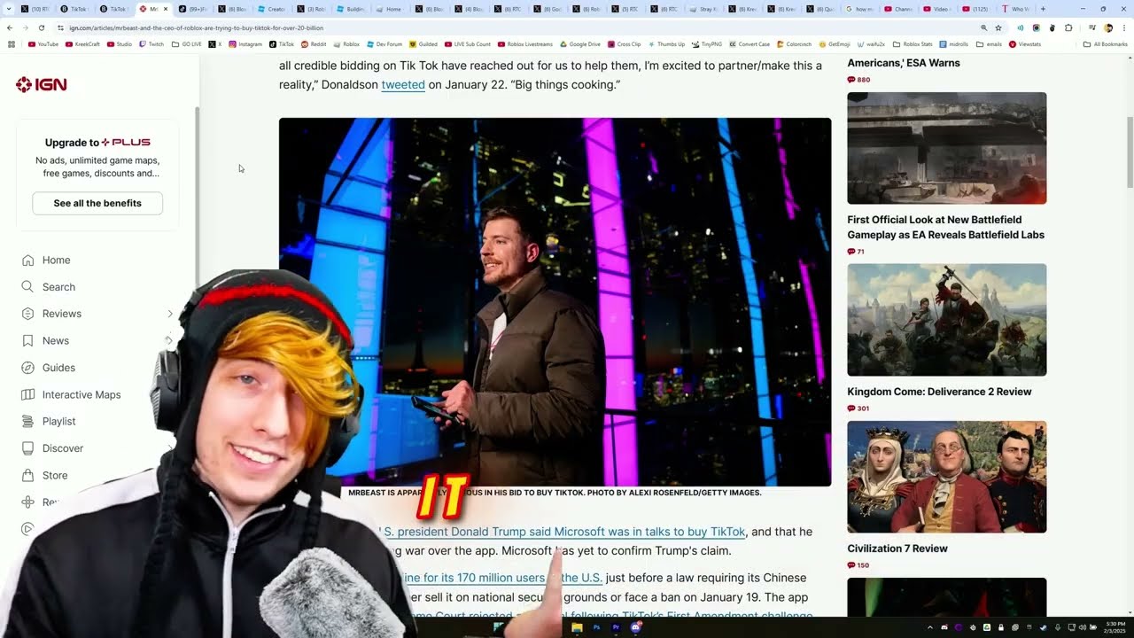Open Civilization 7 Review link
This screenshot has height=638, width=1134.
click(897, 549)
